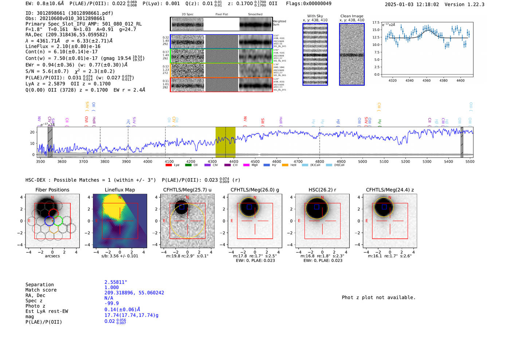The image size is (510, 347).
Task: Click the Q(0.00) OII (3728) line
Action: click(x=85, y=90)
